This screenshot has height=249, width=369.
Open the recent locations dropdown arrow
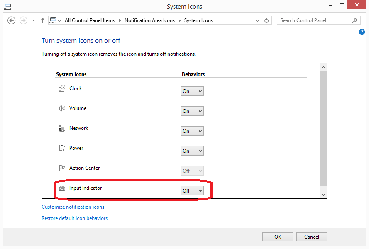(34, 20)
